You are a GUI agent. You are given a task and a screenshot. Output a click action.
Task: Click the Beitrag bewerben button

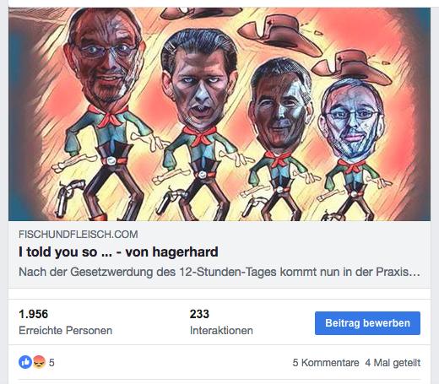tap(367, 323)
